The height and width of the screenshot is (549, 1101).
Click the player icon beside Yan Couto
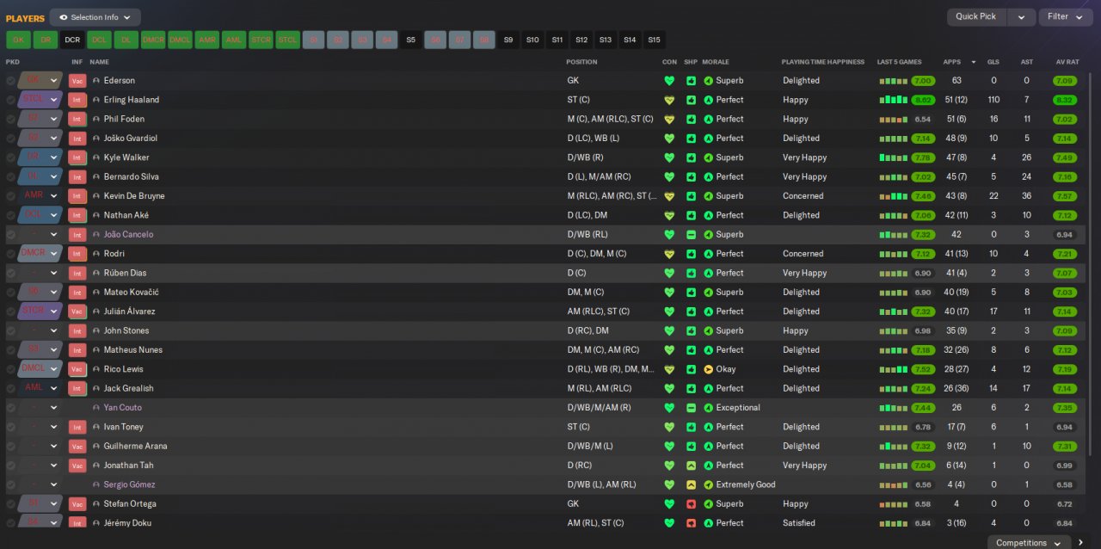tap(96, 408)
